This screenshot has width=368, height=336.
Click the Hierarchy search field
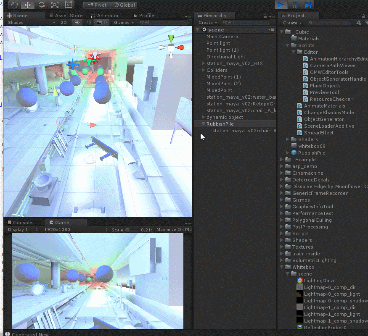(248, 23)
